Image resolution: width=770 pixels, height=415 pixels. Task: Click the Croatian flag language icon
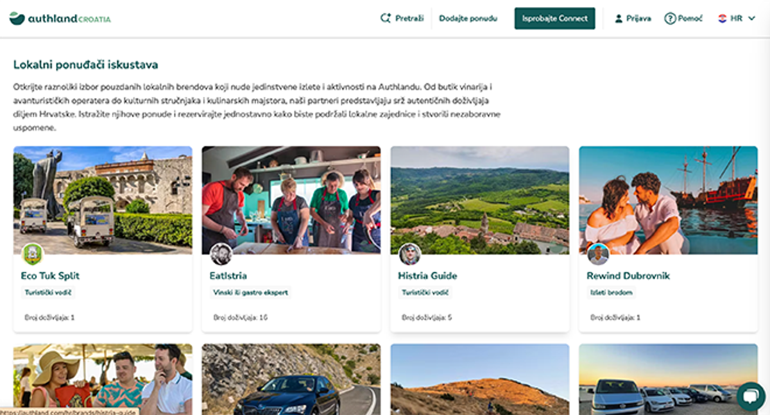pyautogui.click(x=721, y=18)
